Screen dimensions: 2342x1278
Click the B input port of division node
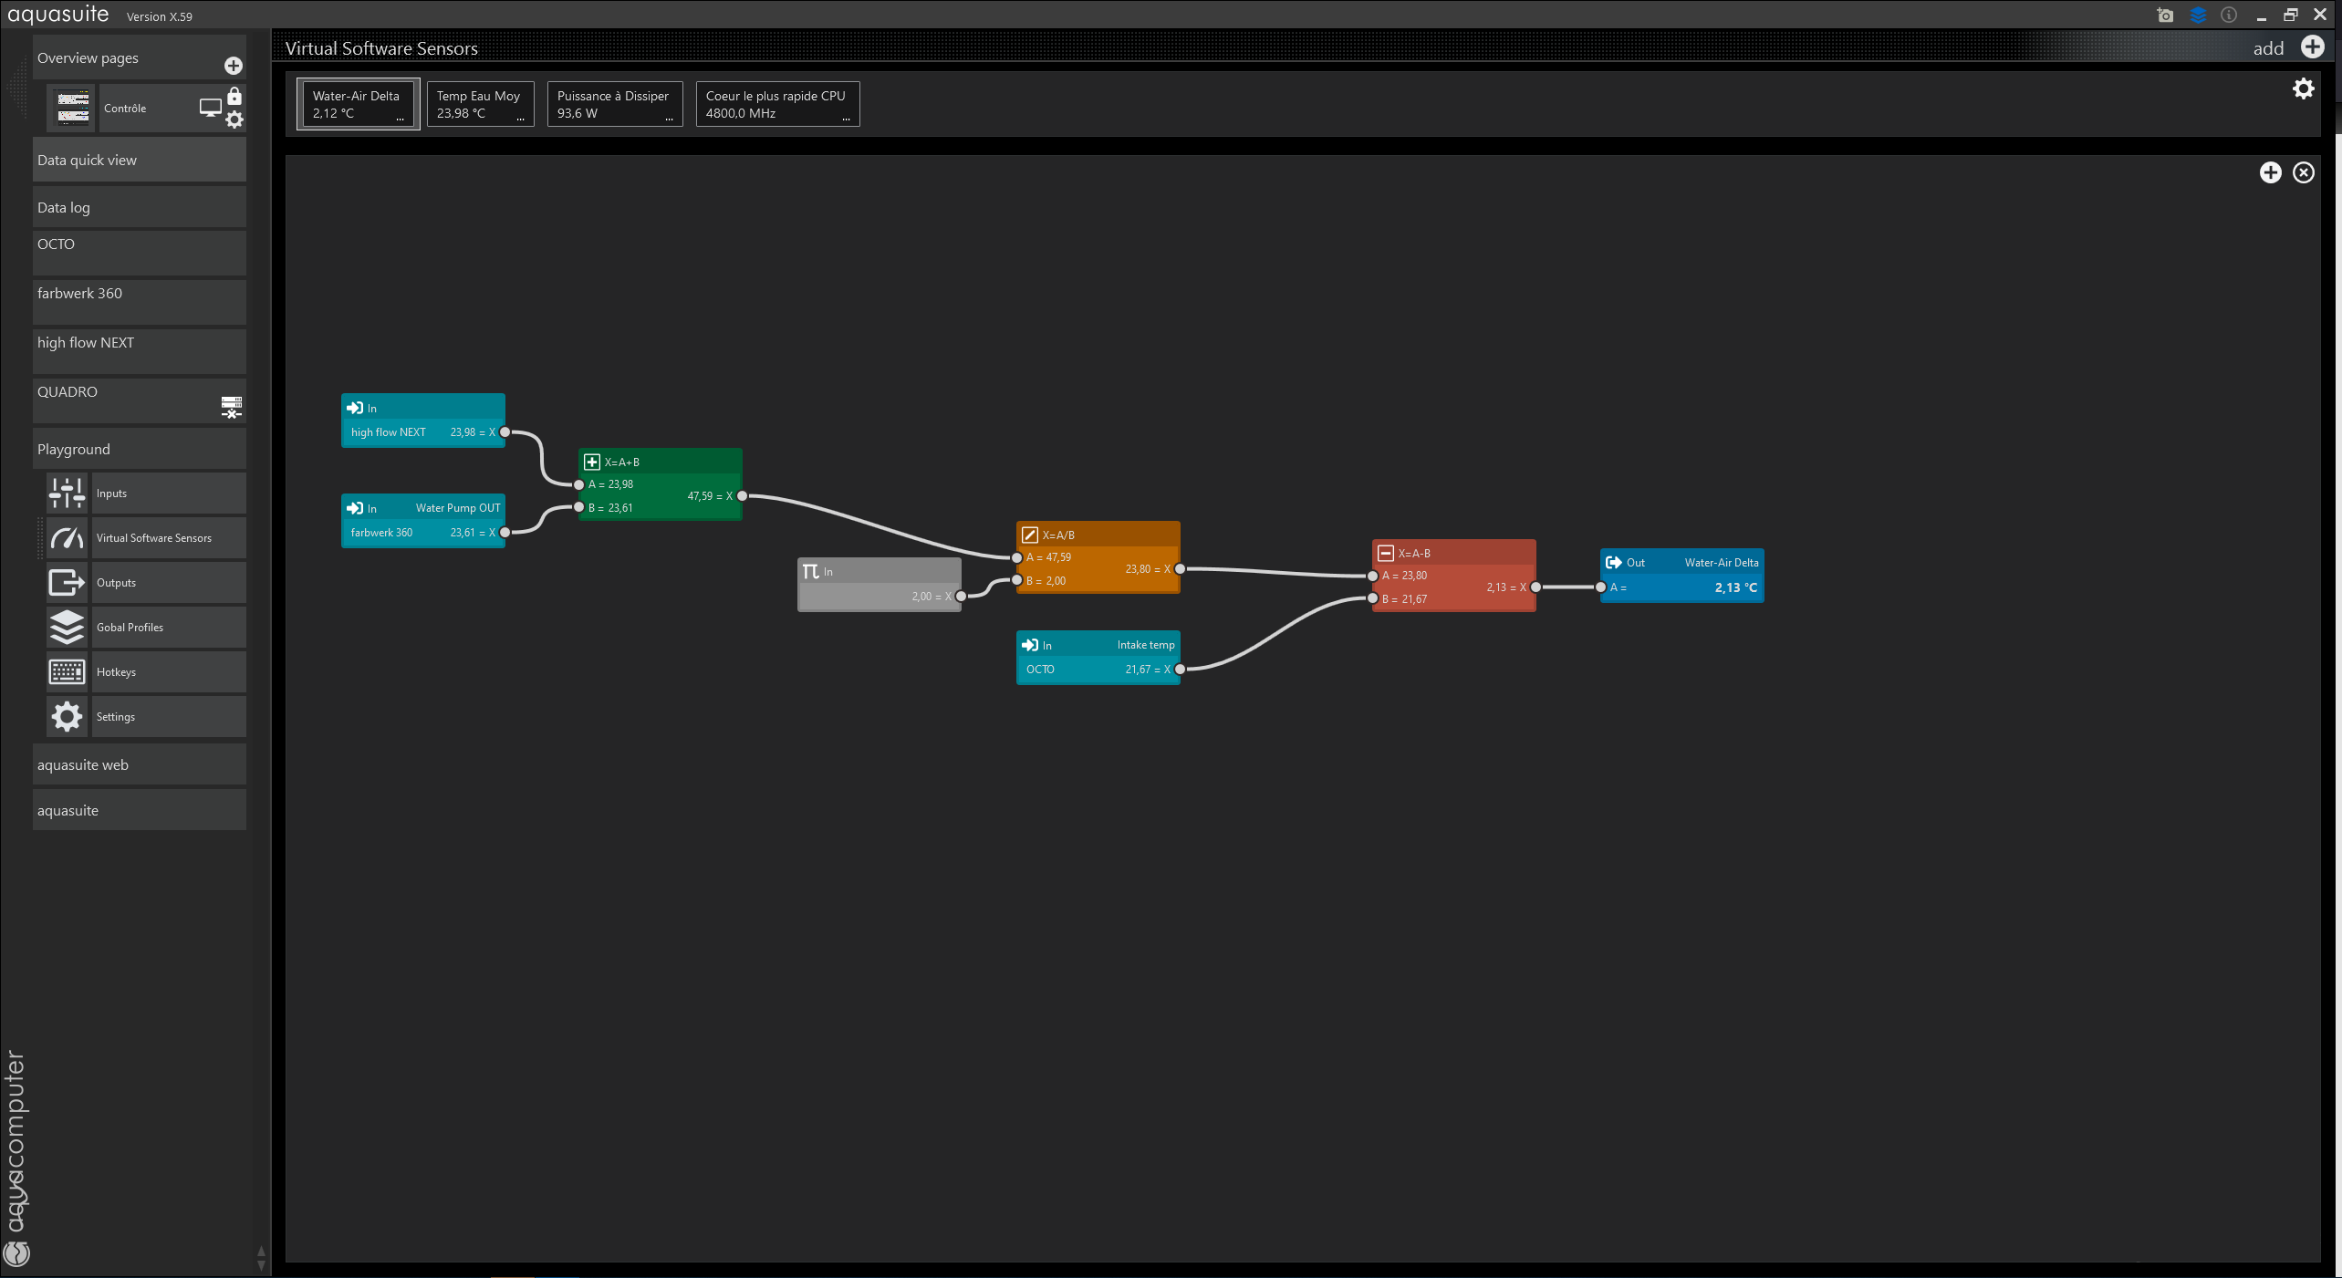pyautogui.click(x=1017, y=580)
